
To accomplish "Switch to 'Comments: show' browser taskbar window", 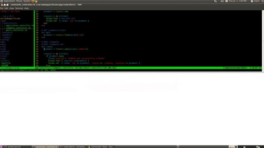I will (x=101, y=147).
